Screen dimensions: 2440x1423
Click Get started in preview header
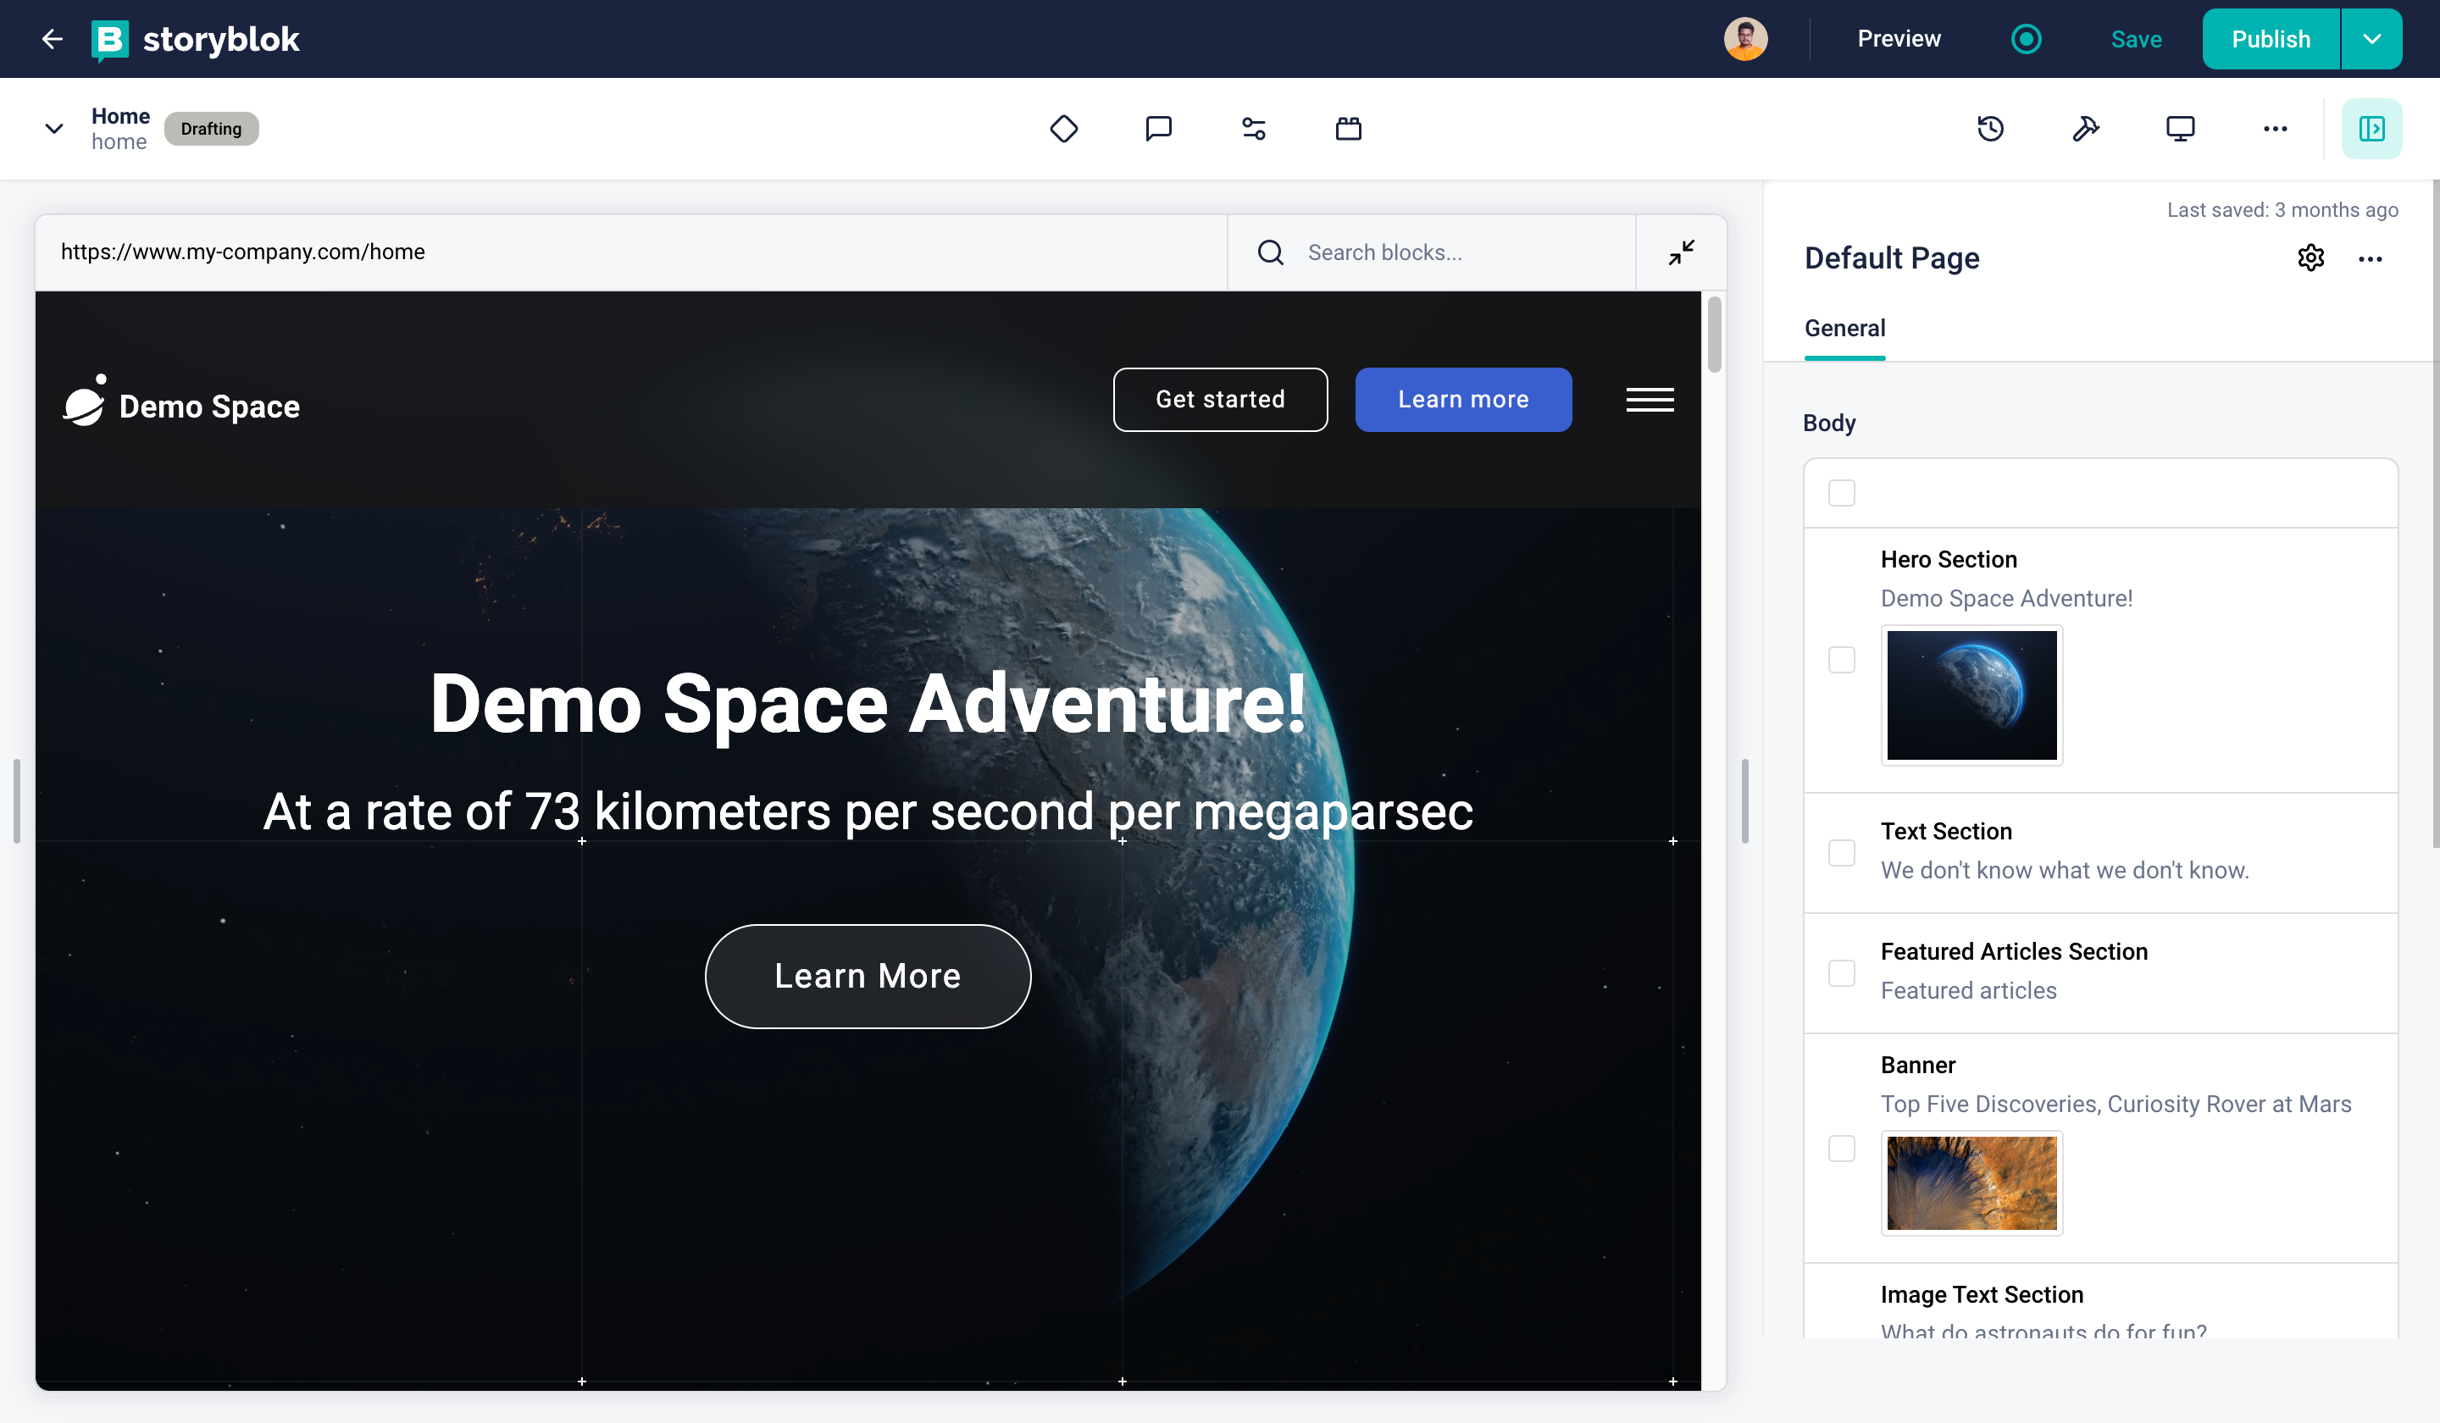[x=1220, y=400]
